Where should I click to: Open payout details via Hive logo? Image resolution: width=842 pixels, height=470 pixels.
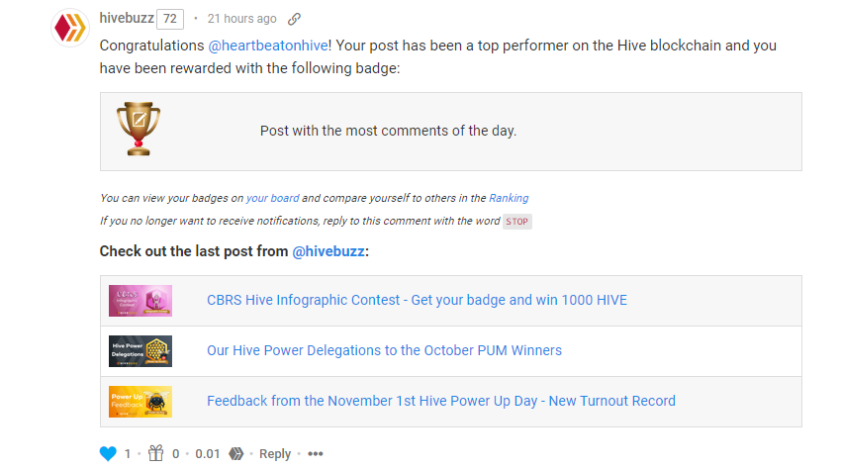click(x=235, y=454)
